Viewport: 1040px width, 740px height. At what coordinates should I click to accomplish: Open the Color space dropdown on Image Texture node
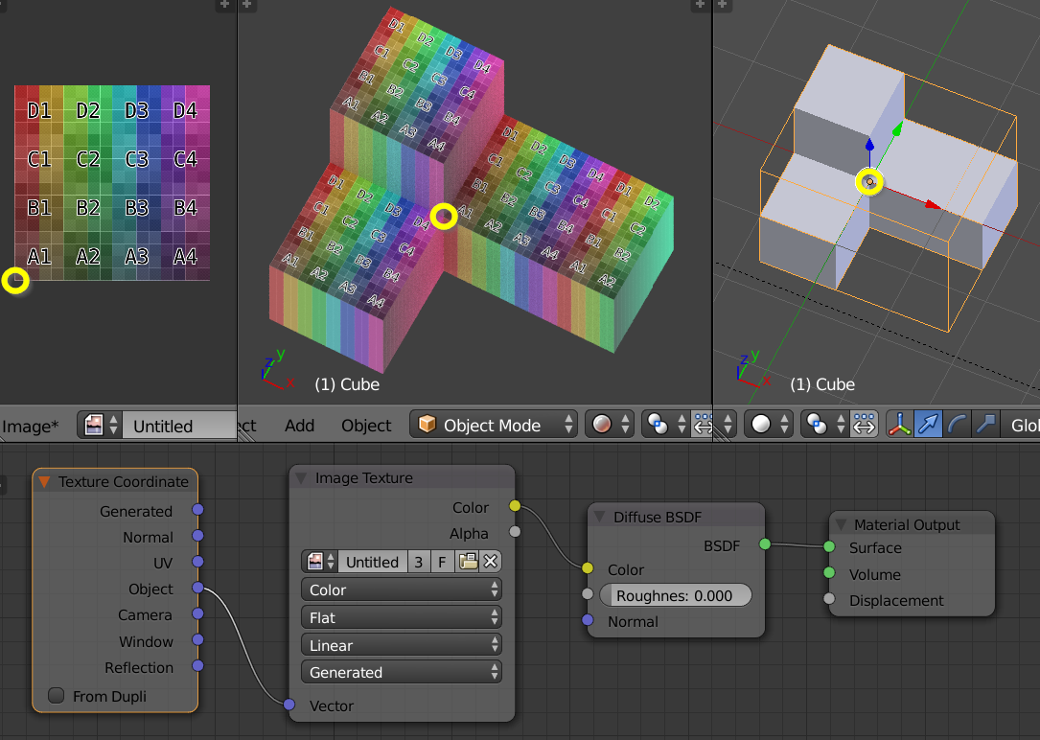(401, 589)
